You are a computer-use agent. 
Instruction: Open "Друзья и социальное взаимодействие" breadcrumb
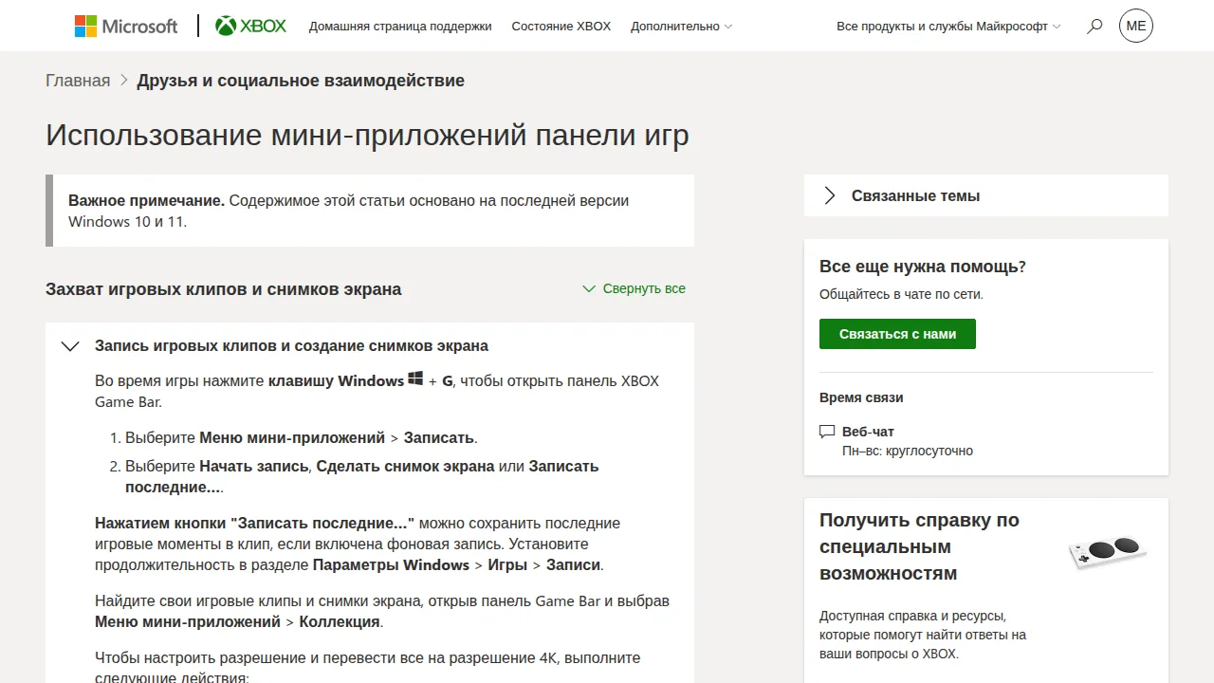pos(301,81)
